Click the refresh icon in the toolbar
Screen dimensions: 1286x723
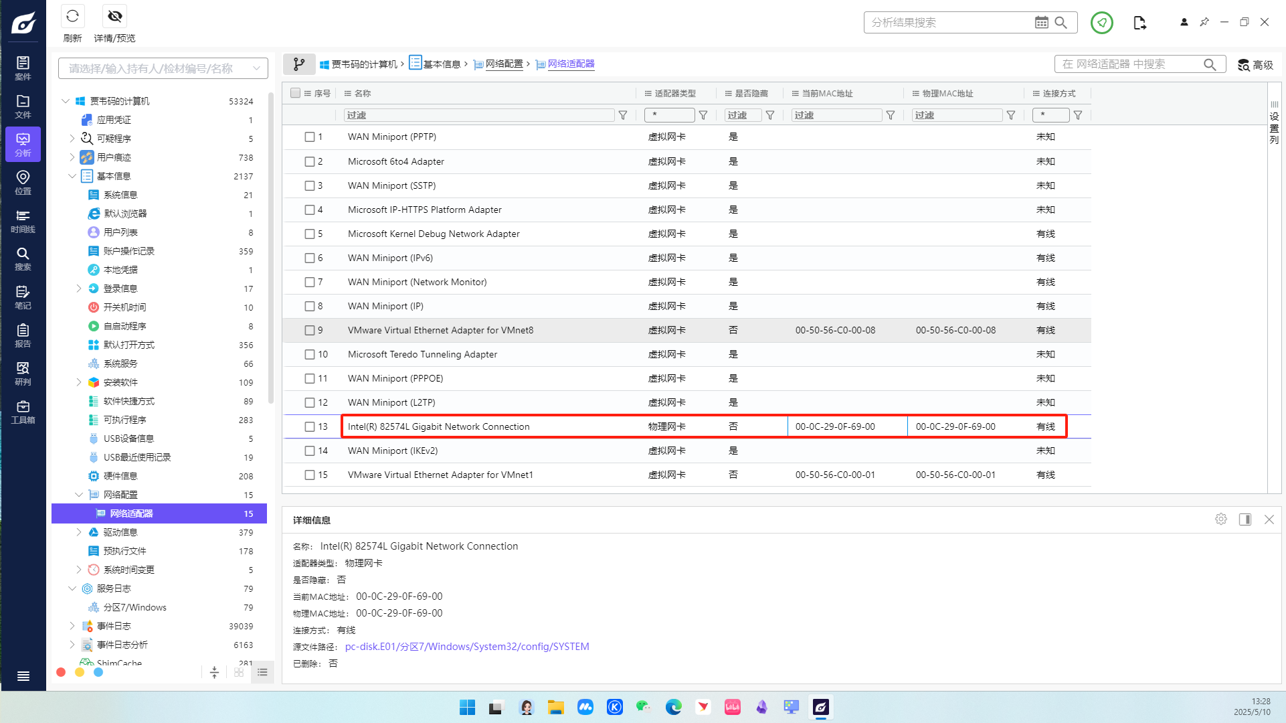(72, 16)
